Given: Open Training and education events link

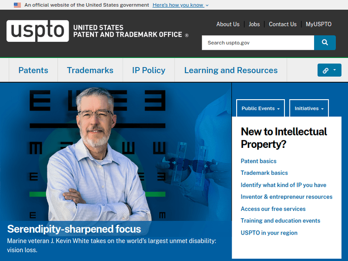Looking at the screenshot, I should point(280,221).
